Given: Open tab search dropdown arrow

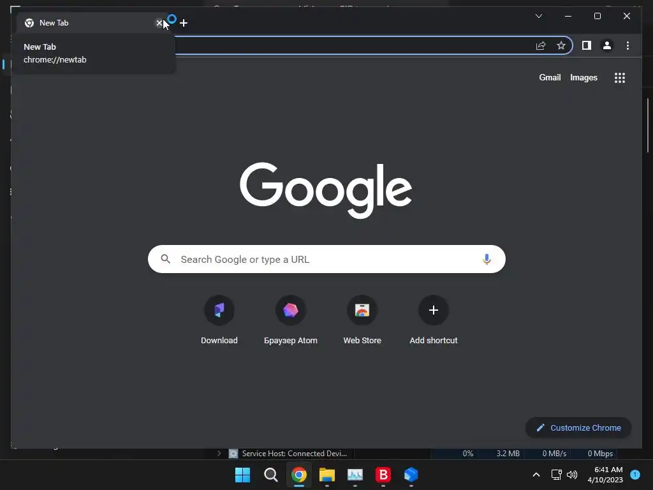Looking at the screenshot, I should [538, 16].
